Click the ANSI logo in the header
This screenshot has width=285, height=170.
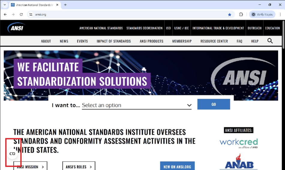coord(16,28)
